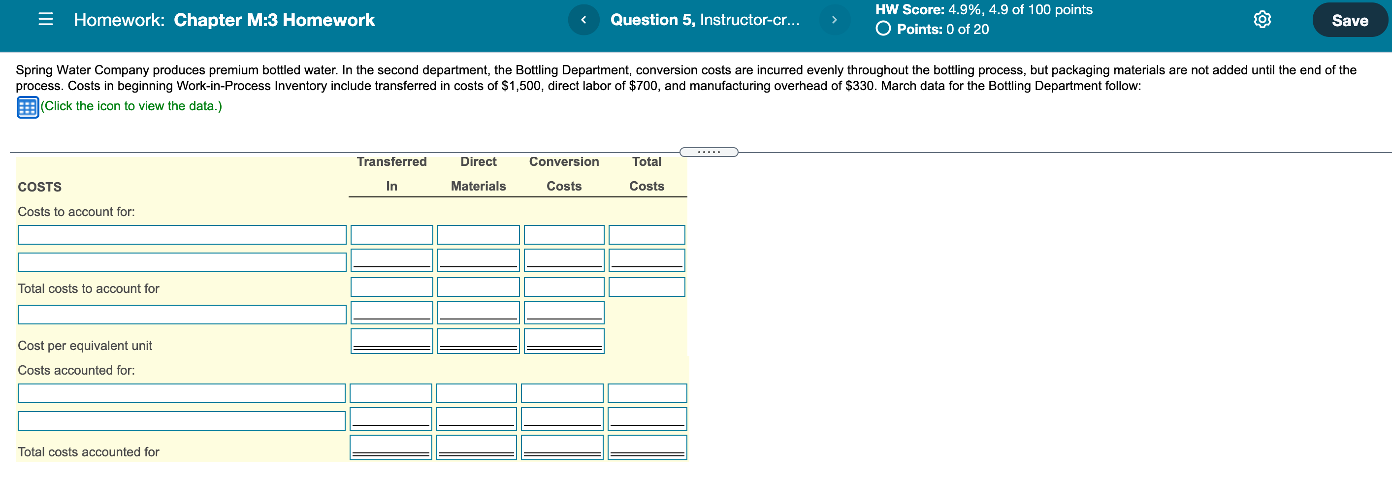Click 'Chapter M:3 Homework' title text
This screenshot has width=1392, height=478.
point(274,20)
